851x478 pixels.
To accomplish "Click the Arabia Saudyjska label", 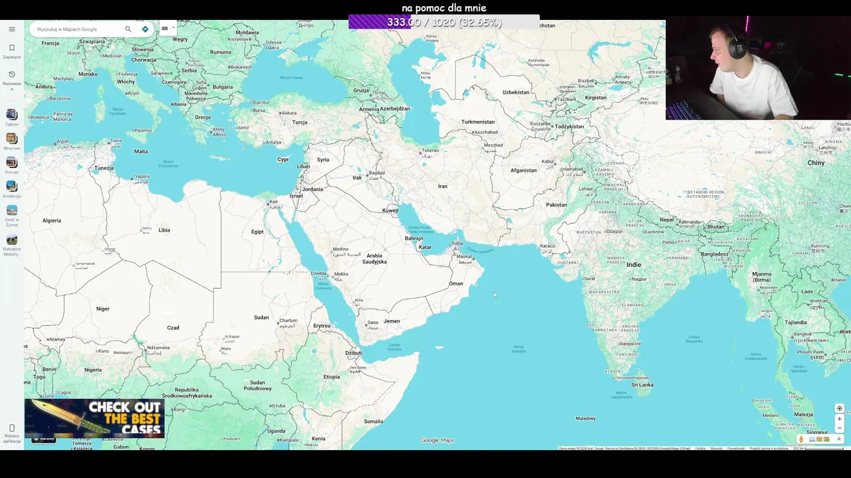I will pos(374,258).
